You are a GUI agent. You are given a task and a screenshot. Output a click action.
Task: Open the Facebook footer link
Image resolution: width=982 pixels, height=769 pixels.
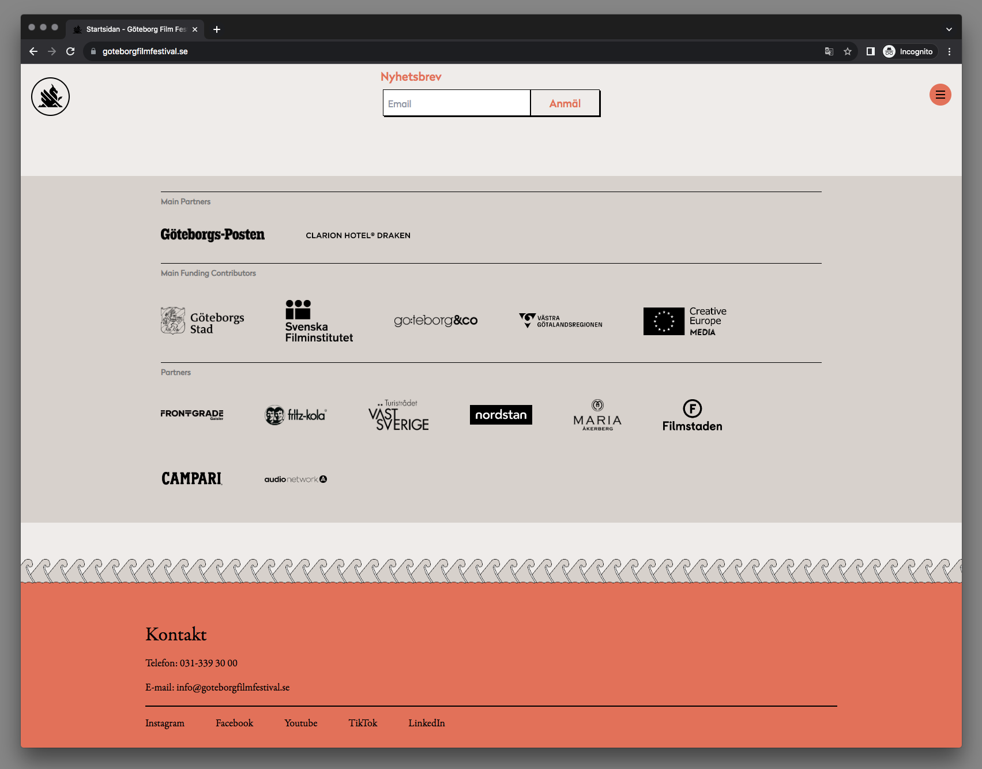(235, 723)
